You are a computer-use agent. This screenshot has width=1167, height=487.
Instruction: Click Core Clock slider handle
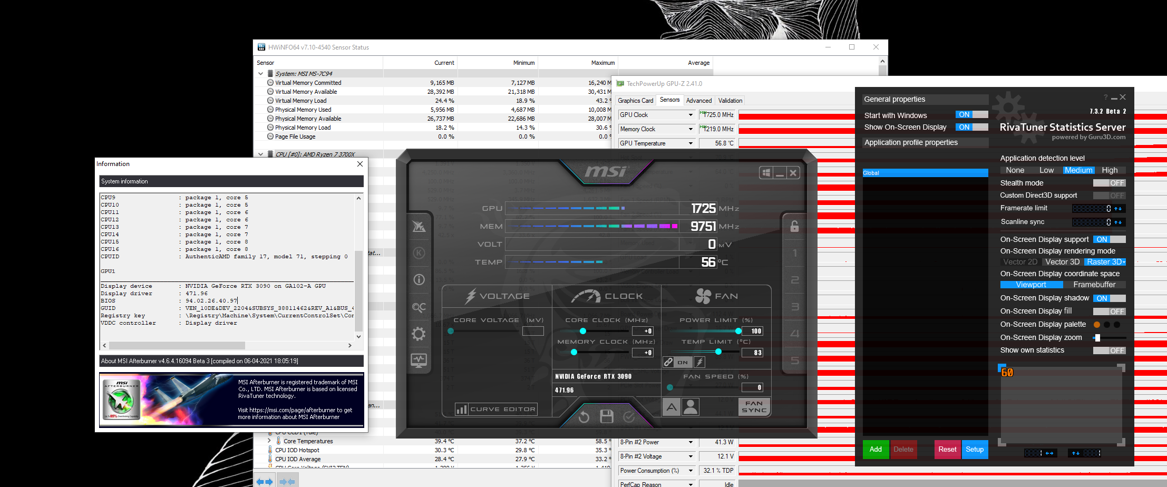tap(583, 331)
